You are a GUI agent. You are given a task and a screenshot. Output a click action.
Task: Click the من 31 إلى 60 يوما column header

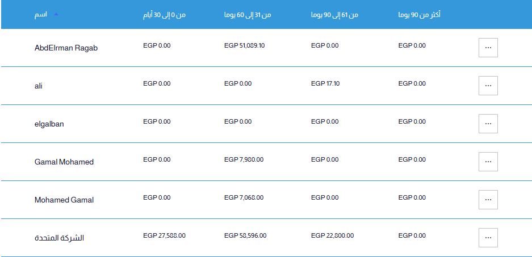248,15
